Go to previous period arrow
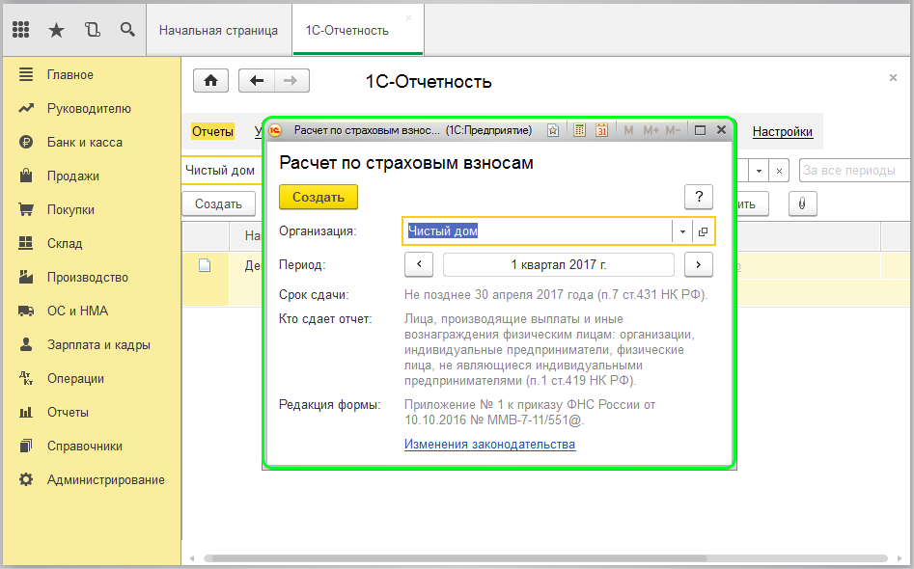This screenshot has height=569, width=914. tap(419, 264)
